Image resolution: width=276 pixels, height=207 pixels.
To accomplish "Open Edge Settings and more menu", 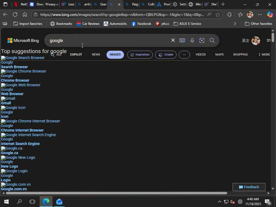I will pyautogui.click(x=260, y=15).
